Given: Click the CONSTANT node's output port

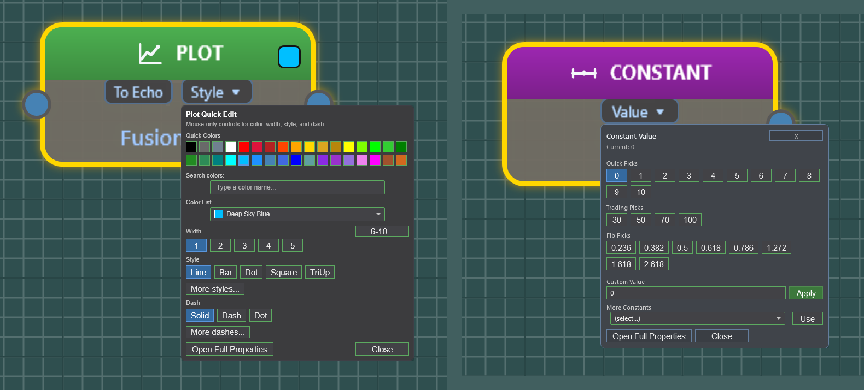Looking at the screenshot, I should (781, 118).
